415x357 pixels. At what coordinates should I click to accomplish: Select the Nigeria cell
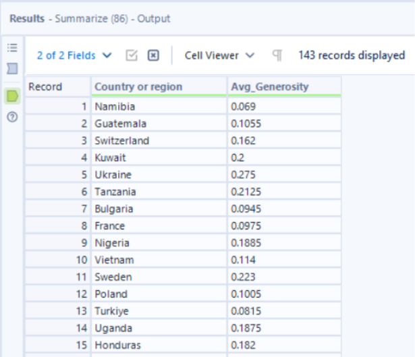(x=159, y=243)
